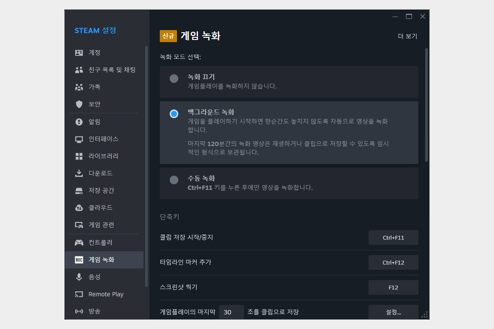Change the 타임라인 마커 추가 Ctrl+F12 shortcut

click(x=393, y=262)
